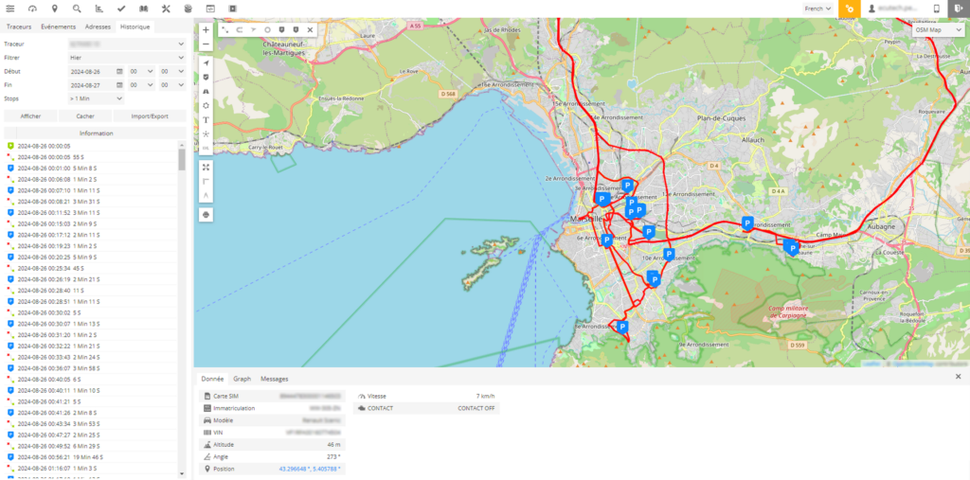This screenshot has width=970, height=480.
Task: Open the French language selector
Action: [817, 9]
